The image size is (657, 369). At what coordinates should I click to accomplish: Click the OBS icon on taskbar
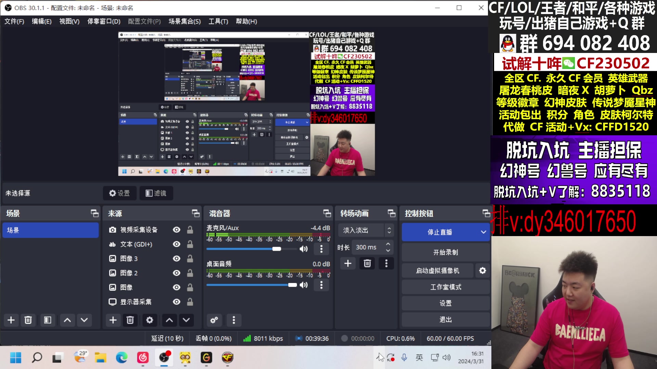[x=164, y=358]
